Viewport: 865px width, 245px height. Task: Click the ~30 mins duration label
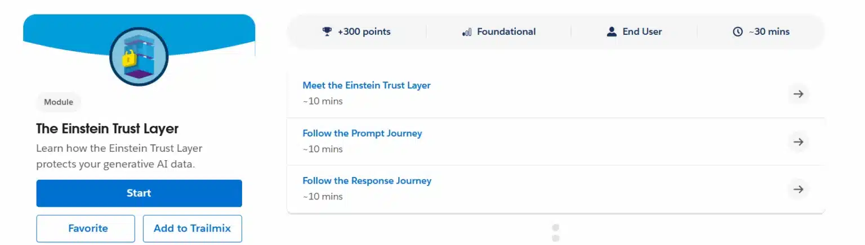click(x=769, y=31)
